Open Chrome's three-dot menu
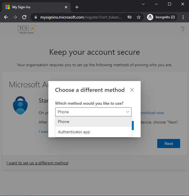Screen dimensions: 189x196 [x=183, y=17]
